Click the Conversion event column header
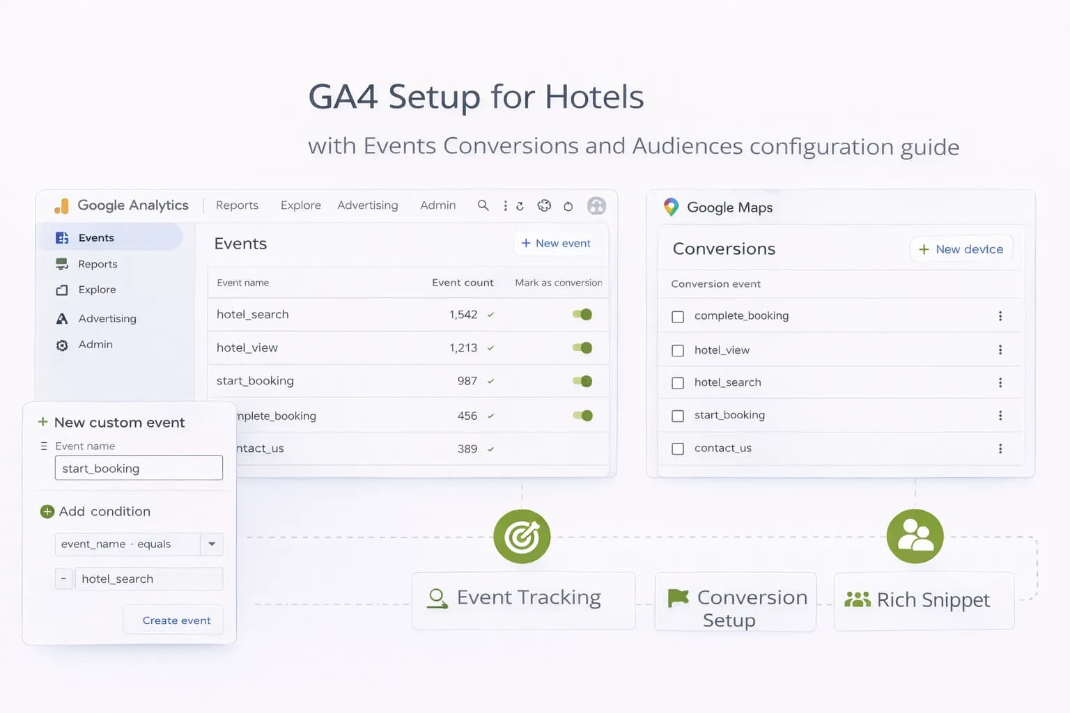This screenshot has width=1070, height=713. coord(715,284)
